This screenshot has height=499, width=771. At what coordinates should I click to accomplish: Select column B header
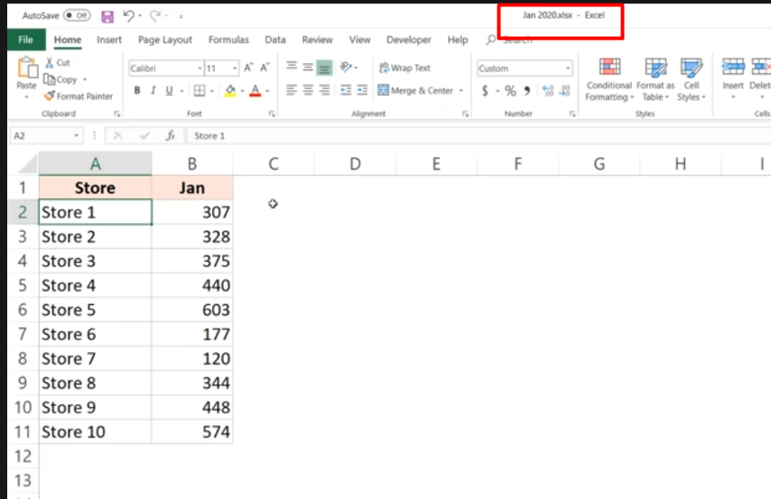pyautogui.click(x=192, y=163)
